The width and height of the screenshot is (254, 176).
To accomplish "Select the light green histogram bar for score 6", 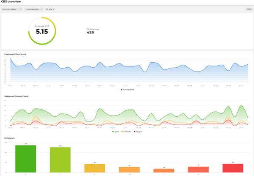I will [x=60, y=160].
